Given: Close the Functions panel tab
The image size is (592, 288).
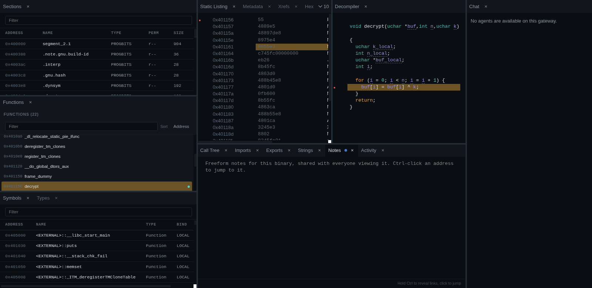Looking at the screenshot, I should pyautogui.click(x=30, y=102).
